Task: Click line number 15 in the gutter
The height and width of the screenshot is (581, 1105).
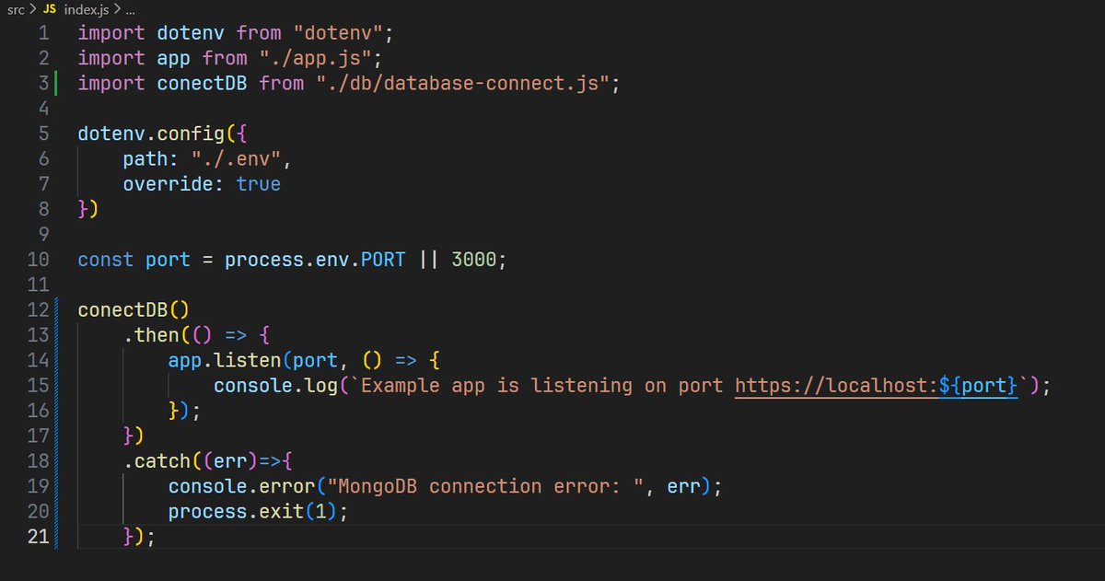Action: point(38,386)
